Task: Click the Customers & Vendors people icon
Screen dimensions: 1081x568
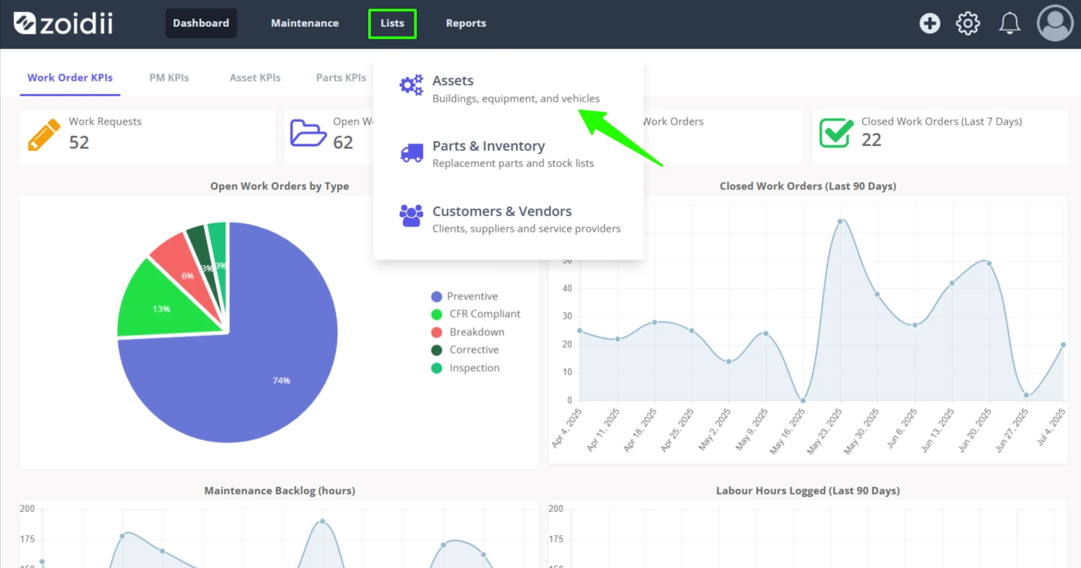Action: [411, 216]
